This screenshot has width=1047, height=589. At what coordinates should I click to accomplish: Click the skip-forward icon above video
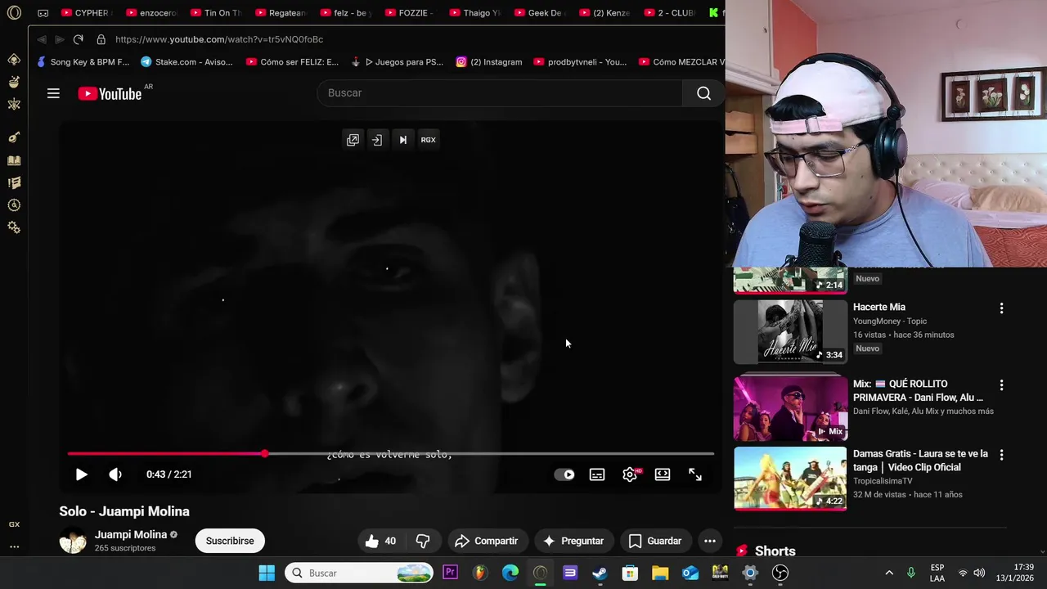tap(402, 140)
